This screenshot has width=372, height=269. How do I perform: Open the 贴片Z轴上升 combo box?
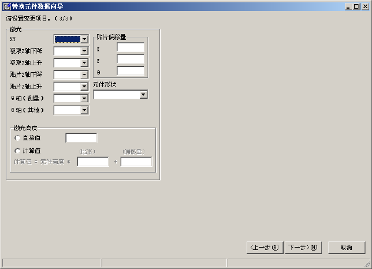(71, 87)
